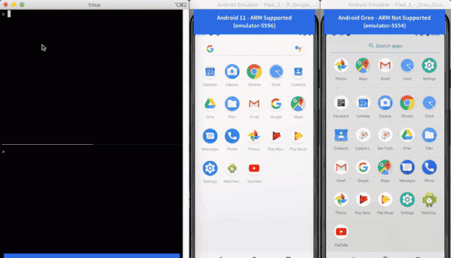Launch Contacts on the Android Oreo emulator
Viewport: 451px width, 258px height.
(341, 135)
